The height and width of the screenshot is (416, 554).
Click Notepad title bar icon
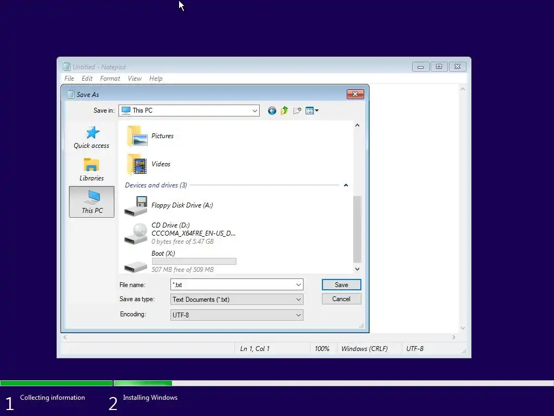pyautogui.click(x=67, y=67)
